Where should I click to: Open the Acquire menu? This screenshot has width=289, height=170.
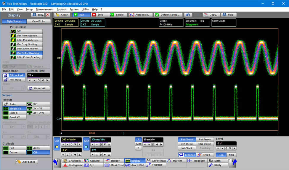(93, 161)
